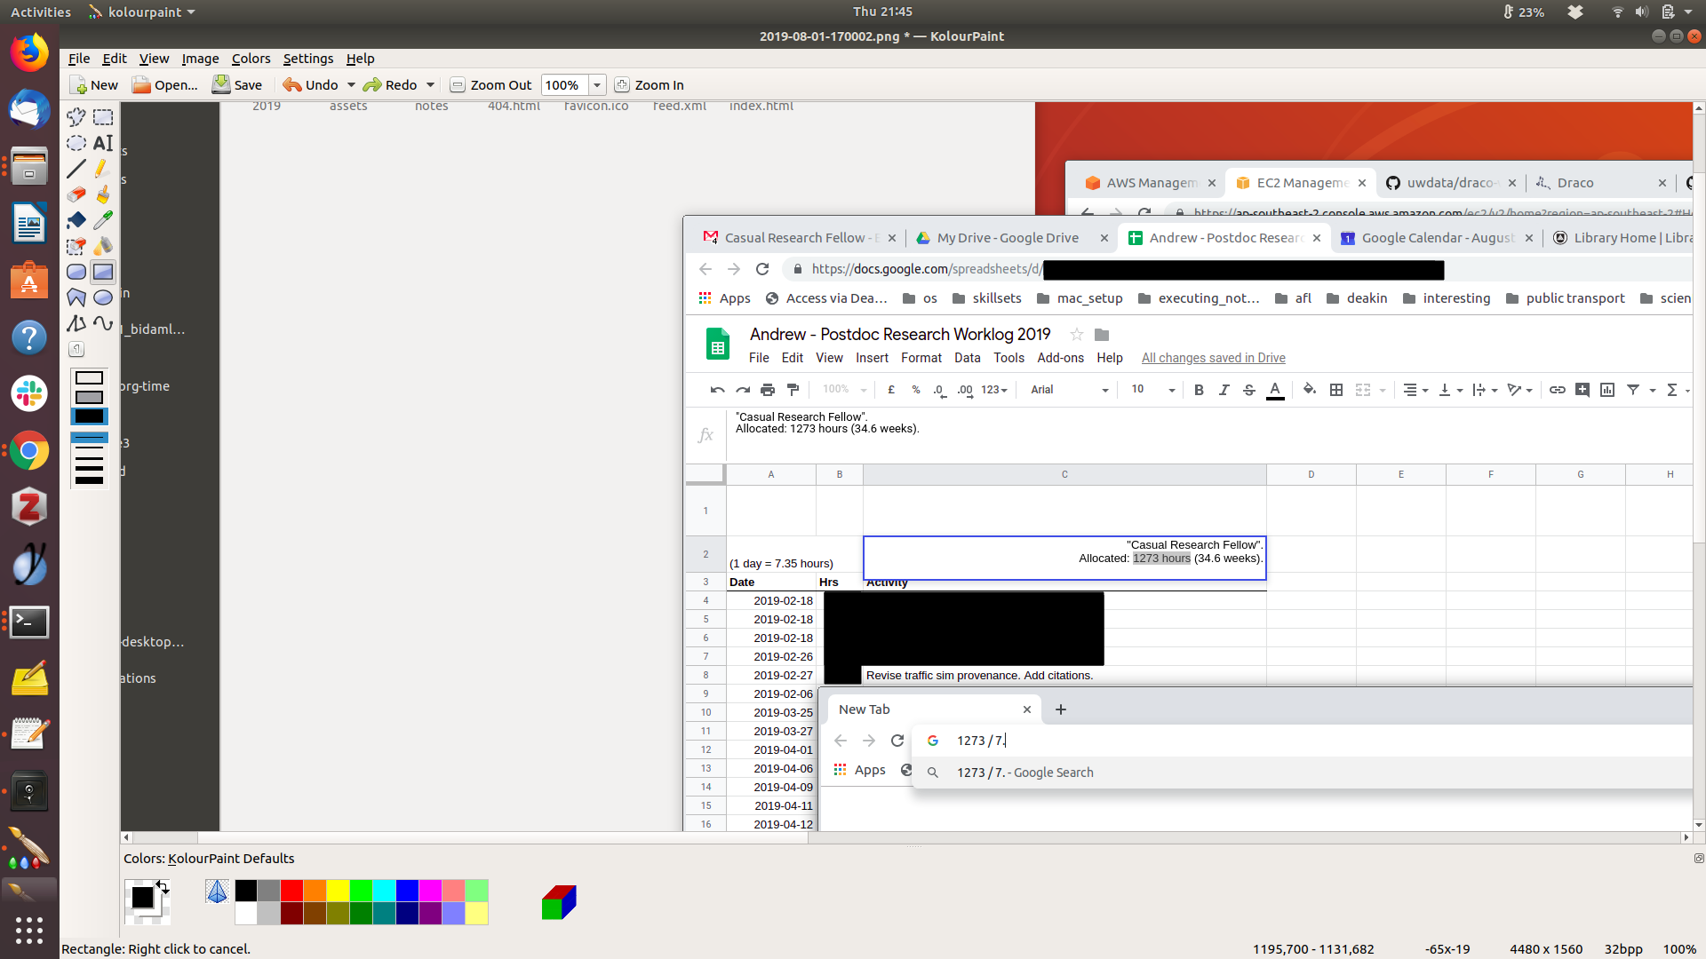The image size is (1706, 959).
Task: Activate the Ellipse shape tool
Action: [103, 297]
